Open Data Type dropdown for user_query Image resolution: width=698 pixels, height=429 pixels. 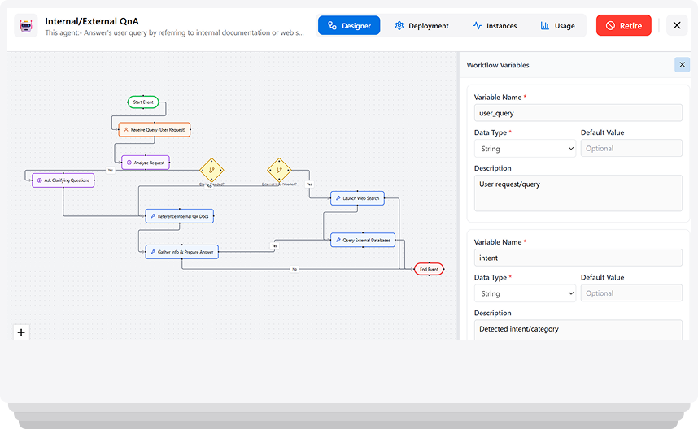point(525,149)
